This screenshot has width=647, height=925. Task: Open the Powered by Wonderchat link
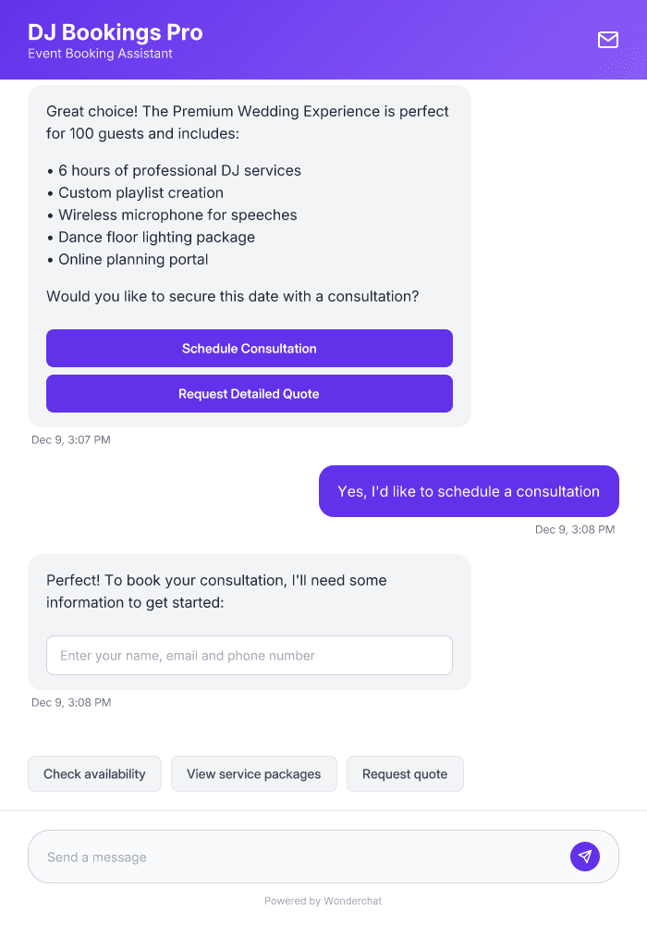pyautogui.click(x=323, y=900)
